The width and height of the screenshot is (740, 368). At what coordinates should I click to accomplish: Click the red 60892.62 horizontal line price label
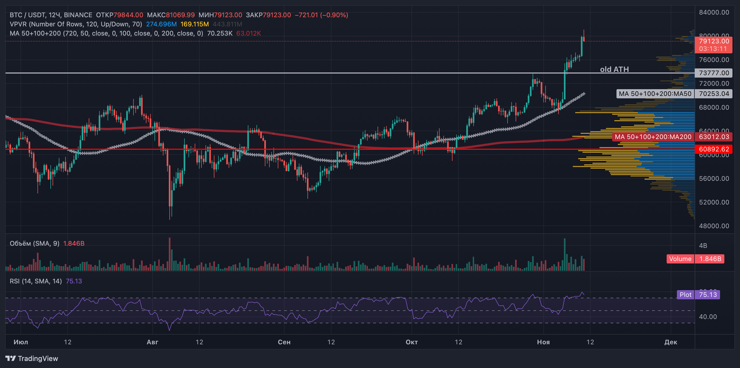714,149
